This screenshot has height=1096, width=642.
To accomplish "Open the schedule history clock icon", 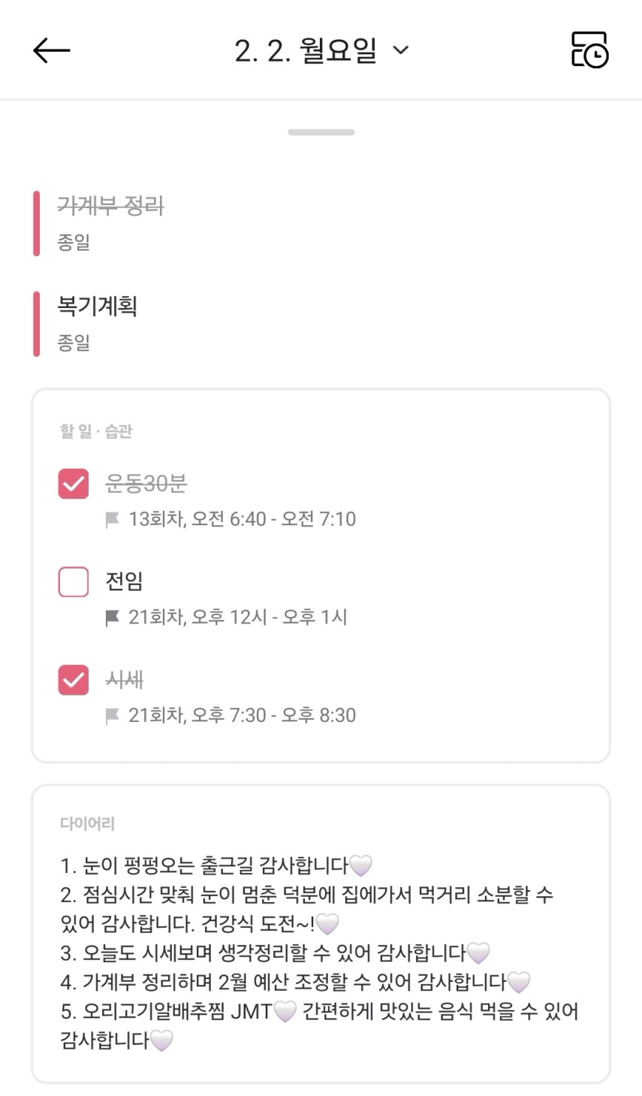I will click(589, 50).
